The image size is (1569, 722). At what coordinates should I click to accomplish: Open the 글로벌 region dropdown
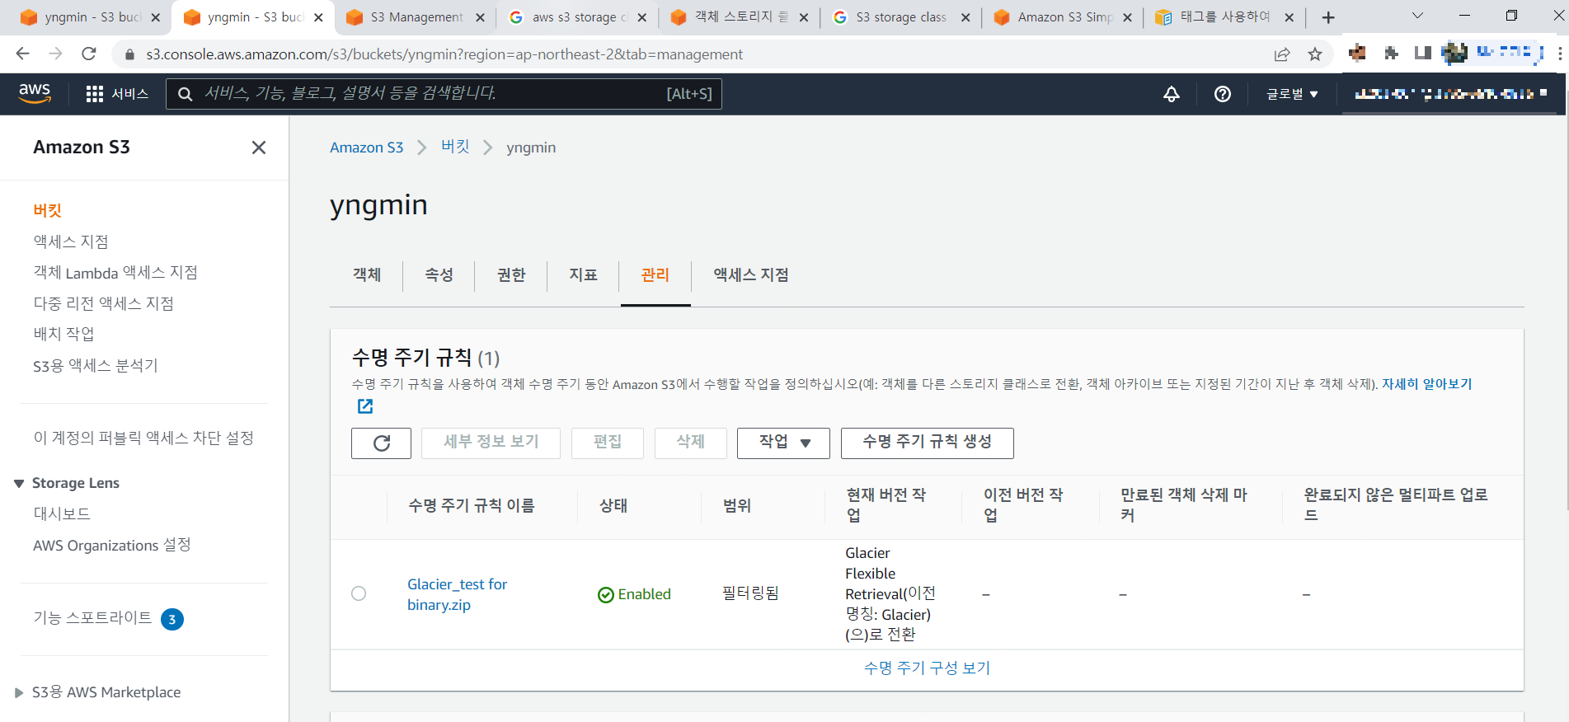click(1292, 94)
